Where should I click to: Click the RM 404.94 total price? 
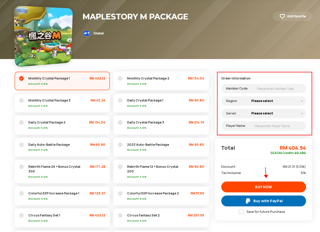click(x=293, y=148)
